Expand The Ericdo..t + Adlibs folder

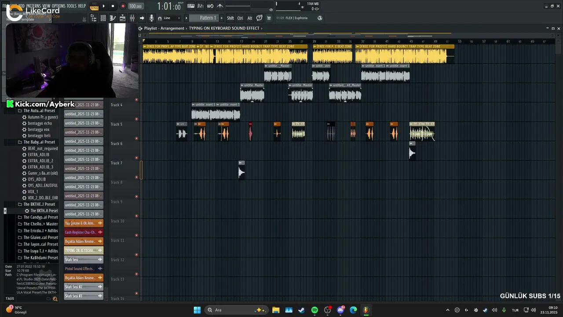(x=37, y=231)
